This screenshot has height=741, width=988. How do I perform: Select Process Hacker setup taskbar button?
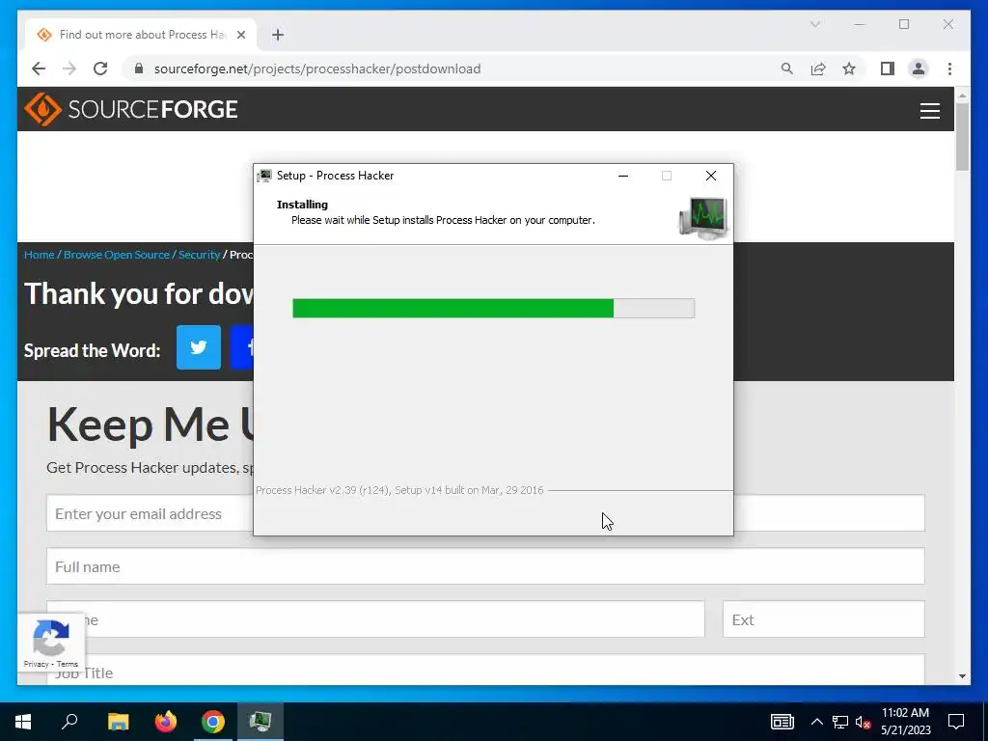click(x=261, y=722)
